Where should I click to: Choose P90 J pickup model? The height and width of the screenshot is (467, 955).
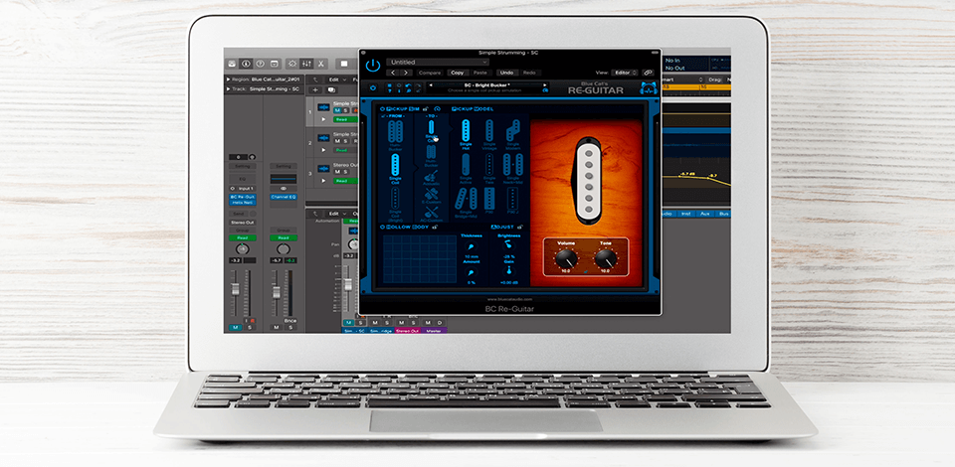[x=513, y=201]
